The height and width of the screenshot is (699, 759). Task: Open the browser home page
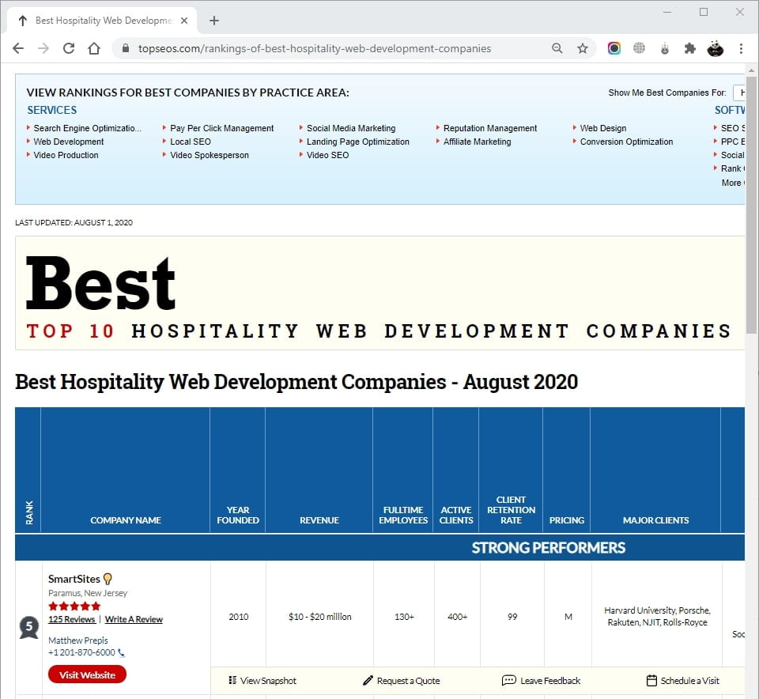click(94, 48)
